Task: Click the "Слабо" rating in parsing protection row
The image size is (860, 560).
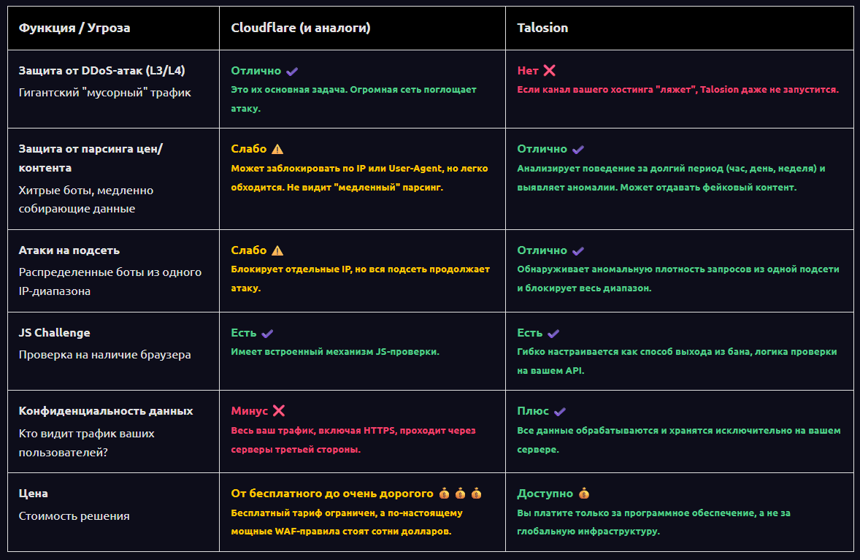Action: [x=249, y=149]
